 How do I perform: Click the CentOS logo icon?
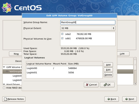point(7,8)
